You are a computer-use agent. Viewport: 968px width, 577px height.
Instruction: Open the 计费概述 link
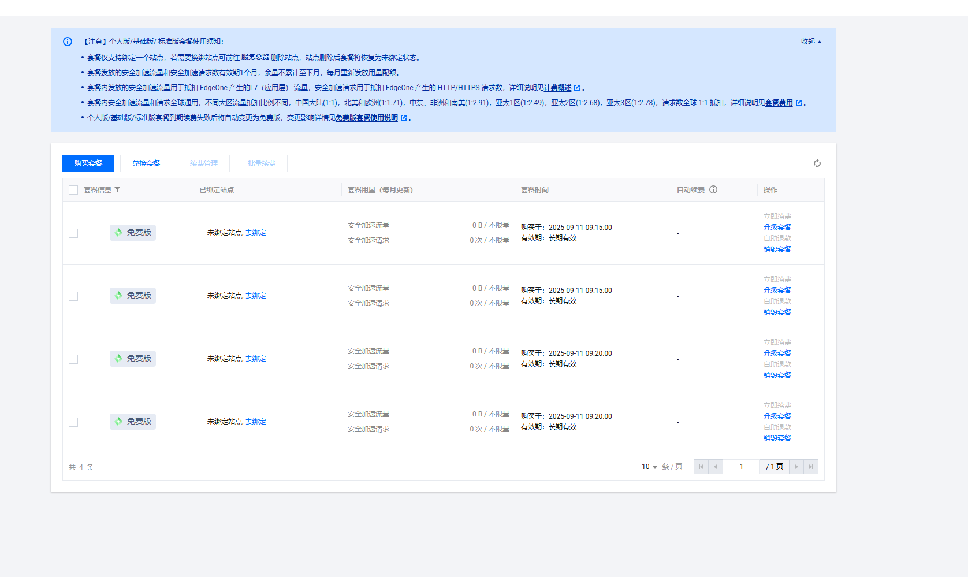(557, 88)
